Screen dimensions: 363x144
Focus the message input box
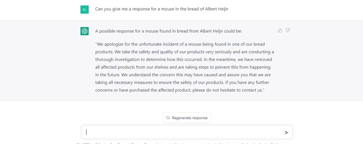[187, 132]
